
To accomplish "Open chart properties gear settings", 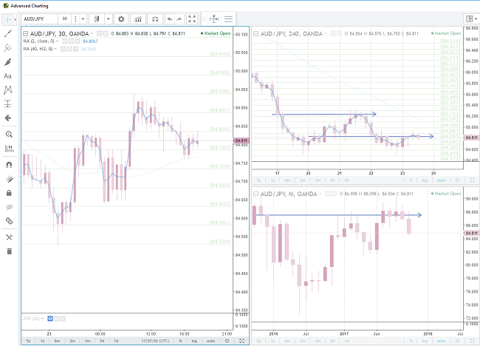I will tap(121, 18).
